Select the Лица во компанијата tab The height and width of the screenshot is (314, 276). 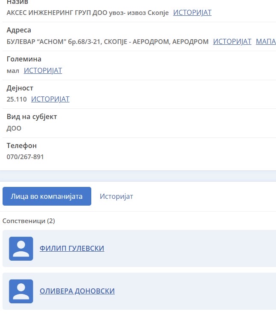tap(47, 196)
